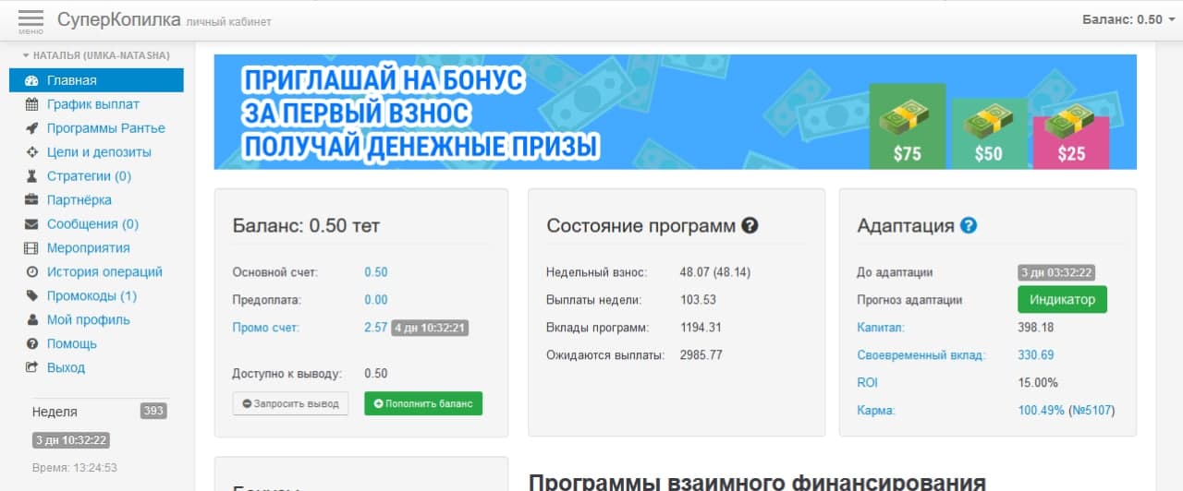Click the calendar icon beside График выплат

(31, 104)
